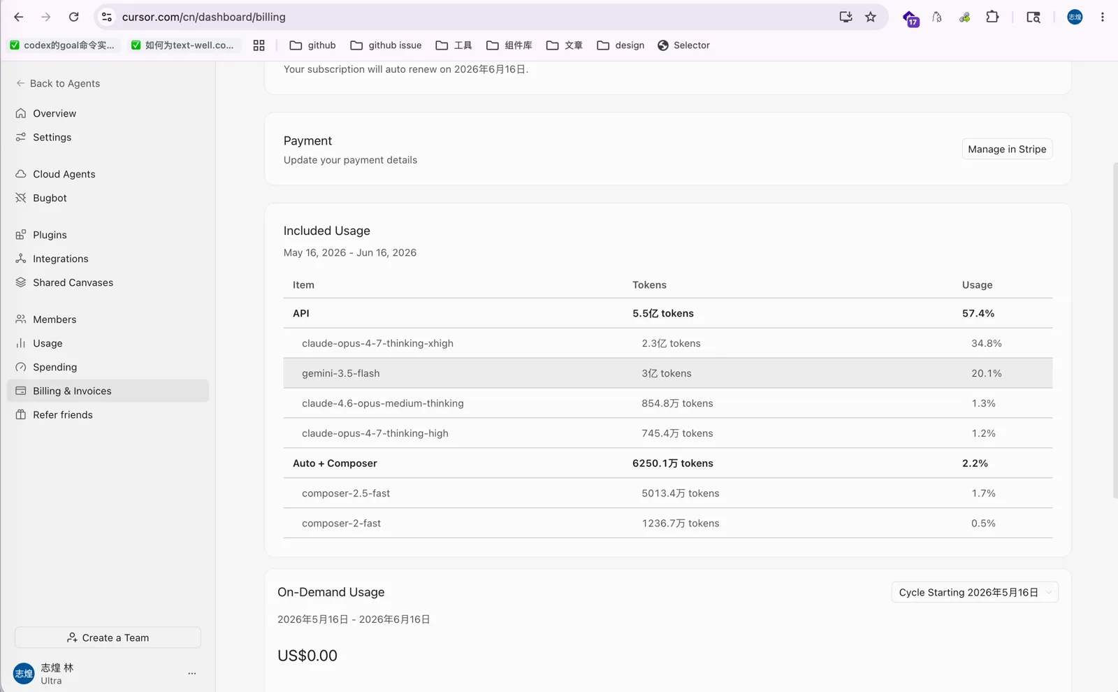Click the Create a Team button
The image size is (1118, 692).
click(108, 637)
